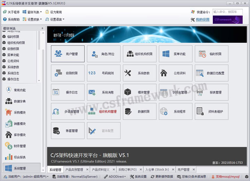Expand the 窗体列表 dropdown
This screenshot has height=181, width=250.
coord(32,12)
